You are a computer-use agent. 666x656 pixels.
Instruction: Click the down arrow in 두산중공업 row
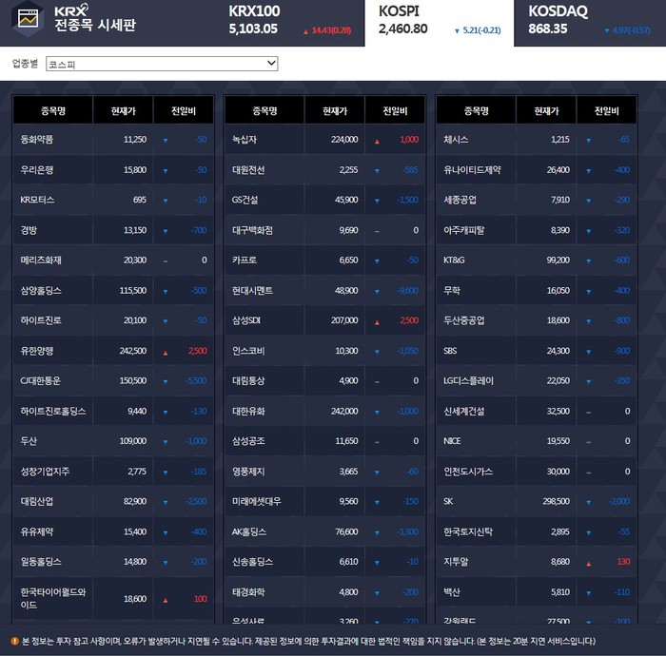tap(588, 321)
